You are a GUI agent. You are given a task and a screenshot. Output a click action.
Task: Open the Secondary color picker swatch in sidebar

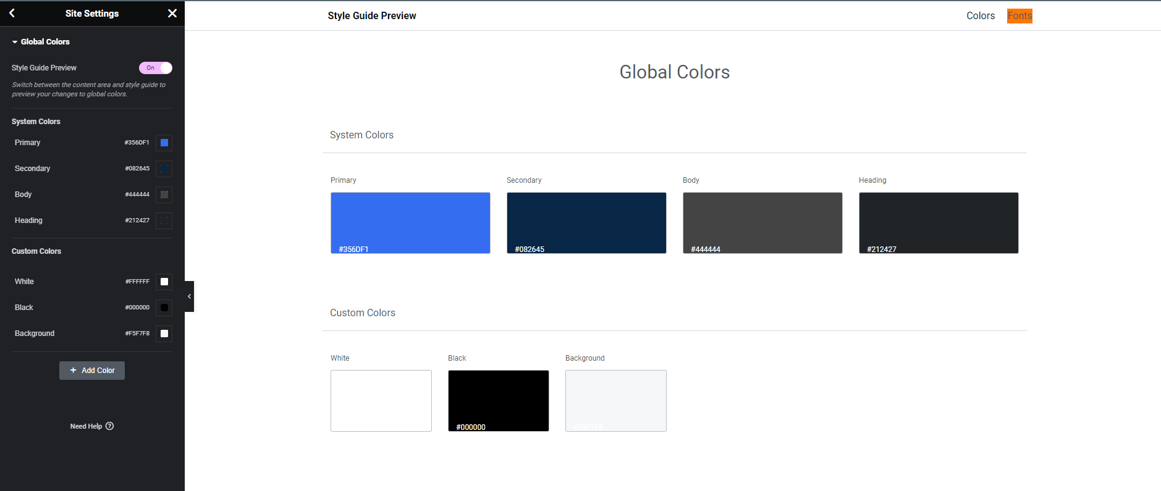(x=164, y=169)
